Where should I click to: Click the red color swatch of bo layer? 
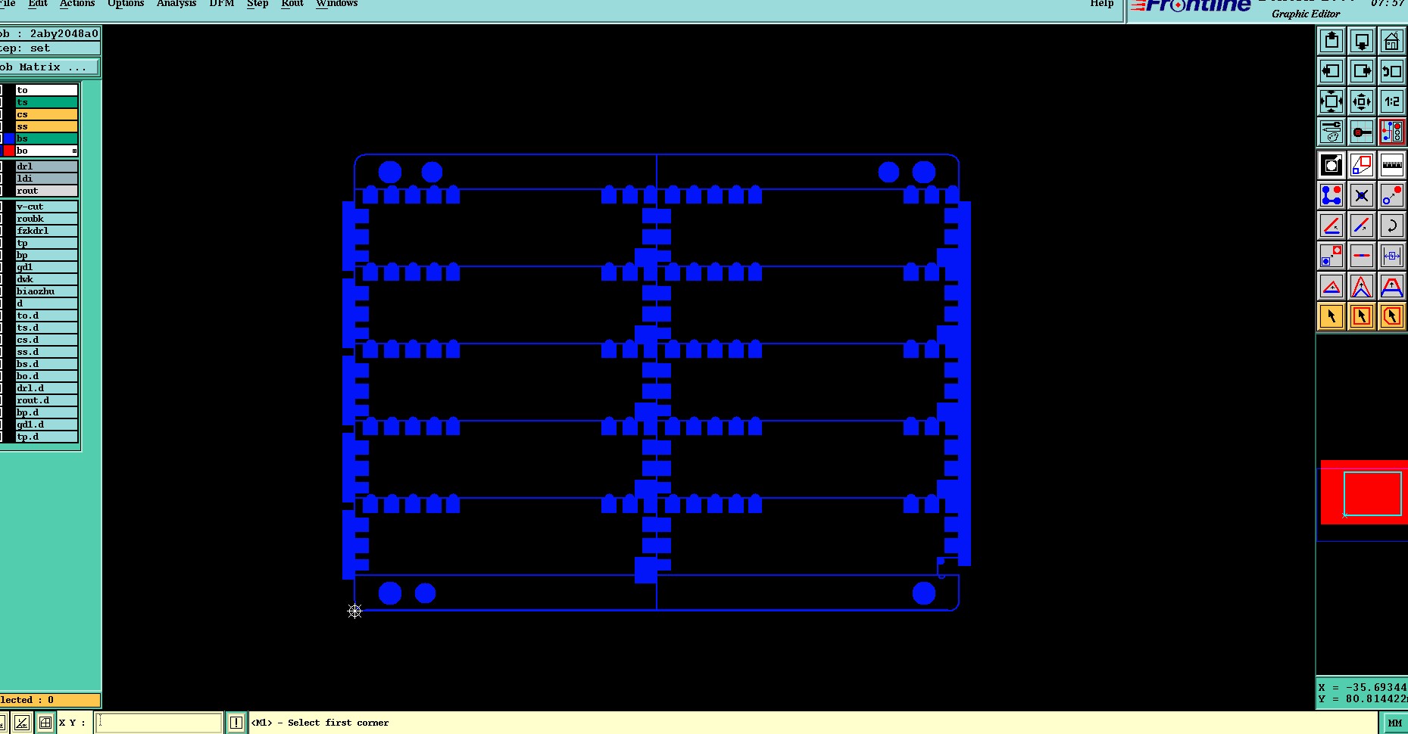tap(9, 151)
